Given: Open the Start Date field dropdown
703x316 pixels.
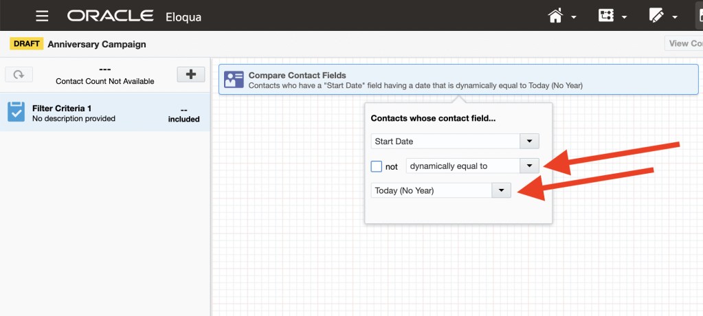Looking at the screenshot, I should (529, 142).
